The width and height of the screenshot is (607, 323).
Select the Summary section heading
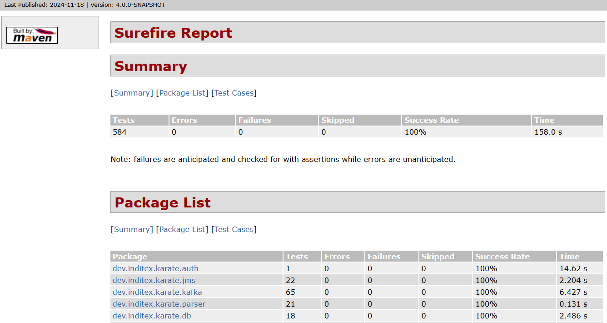[x=150, y=66]
